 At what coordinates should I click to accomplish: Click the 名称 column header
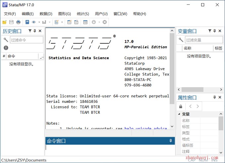coord(198,48)
